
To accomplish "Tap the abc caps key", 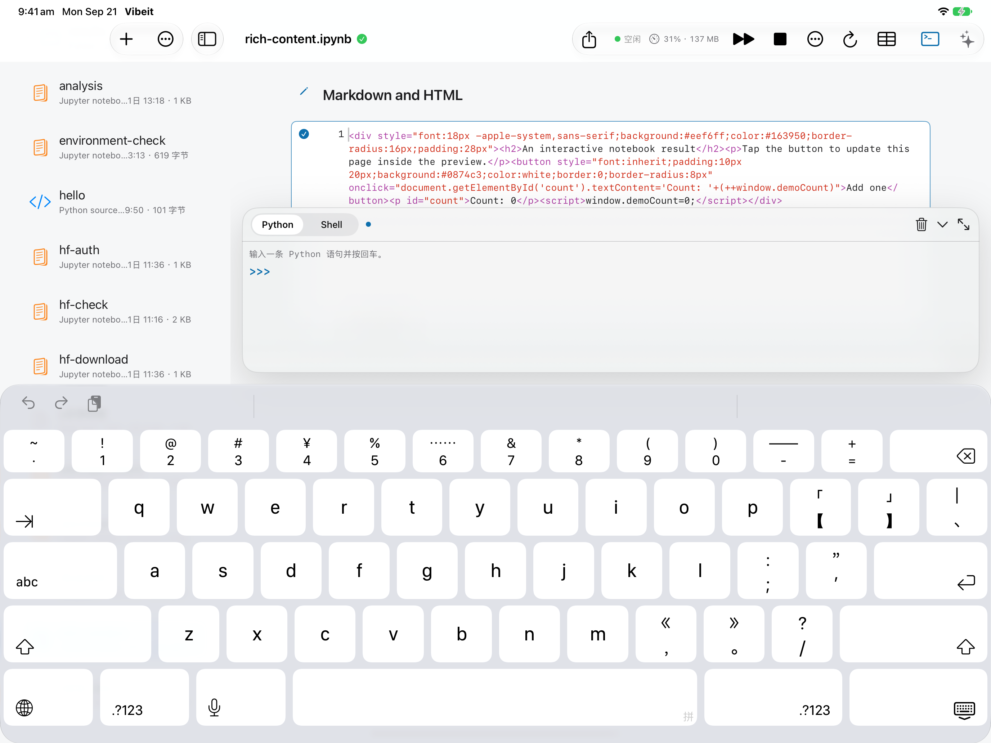I will (60, 571).
